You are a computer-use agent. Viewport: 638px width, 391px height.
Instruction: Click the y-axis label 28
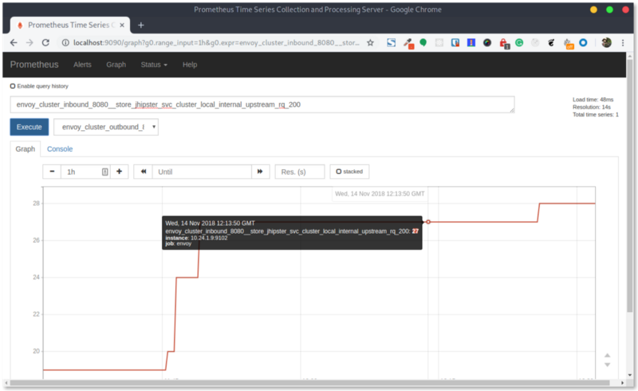point(36,203)
